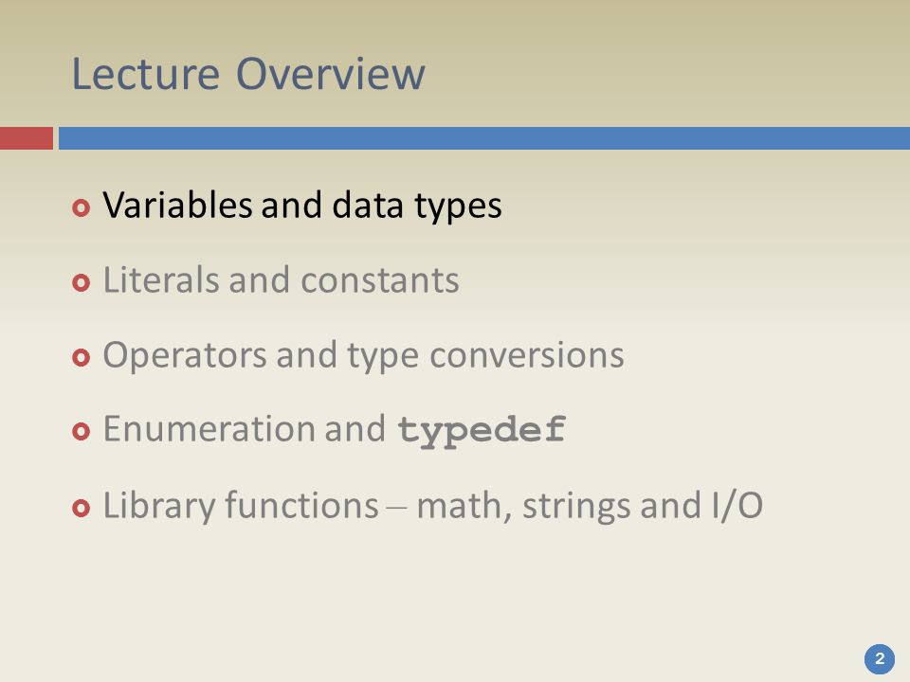Select the monospace typedef keyword
This screenshot has width=910, height=682.
482,432
